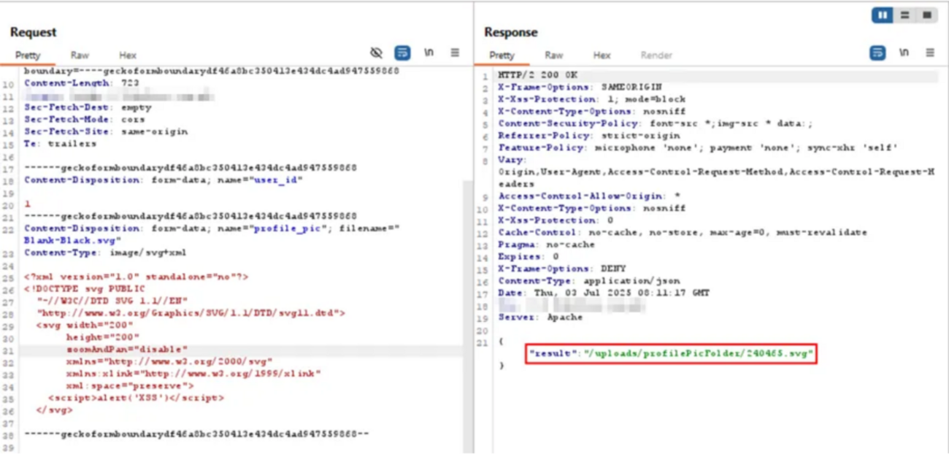Select side-by-side layout view
This screenshot has height=454, width=949.
coord(882,15)
